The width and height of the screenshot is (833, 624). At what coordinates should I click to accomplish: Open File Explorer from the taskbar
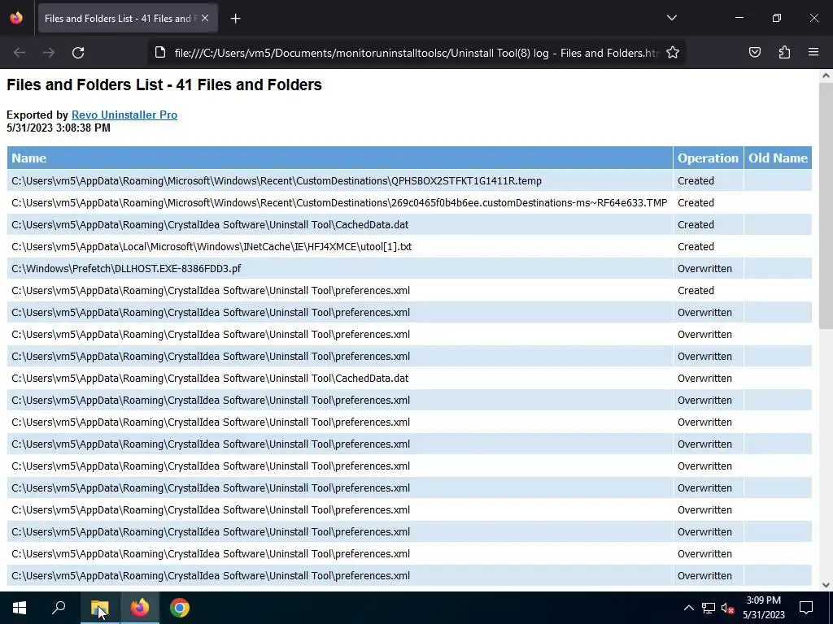point(99,608)
